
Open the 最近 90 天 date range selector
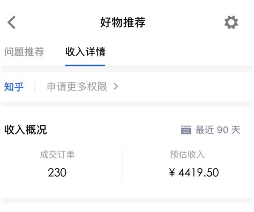click(x=211, y=130)
